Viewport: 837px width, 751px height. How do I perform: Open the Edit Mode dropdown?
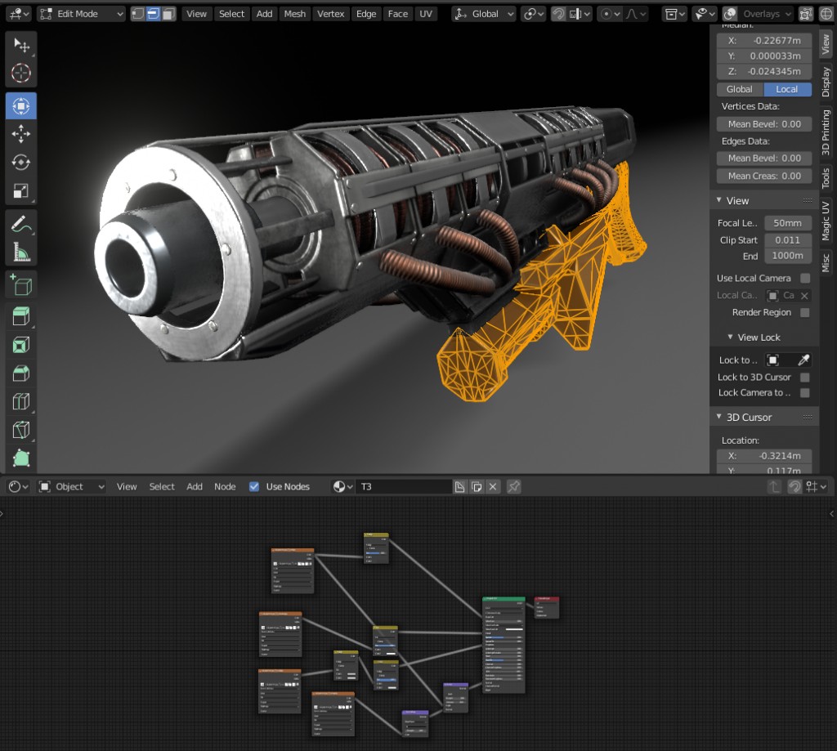[80, 14]
